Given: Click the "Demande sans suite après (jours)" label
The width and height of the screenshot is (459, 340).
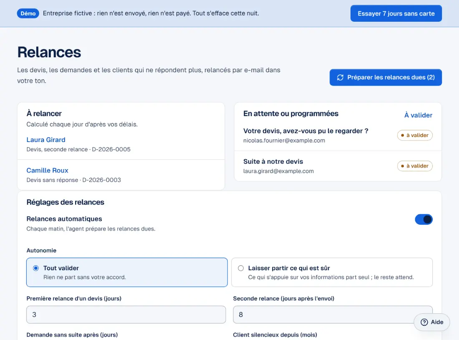Looking at the screenshot, I should coord(72,335).
